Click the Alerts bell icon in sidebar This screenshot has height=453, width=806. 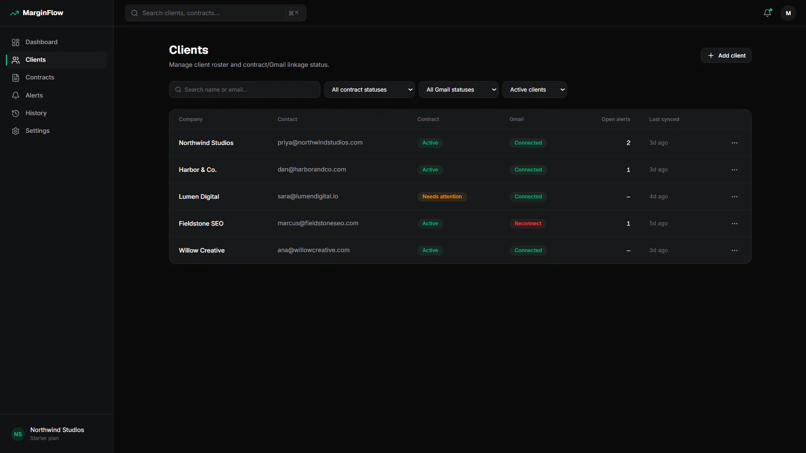tap(16, 95)
